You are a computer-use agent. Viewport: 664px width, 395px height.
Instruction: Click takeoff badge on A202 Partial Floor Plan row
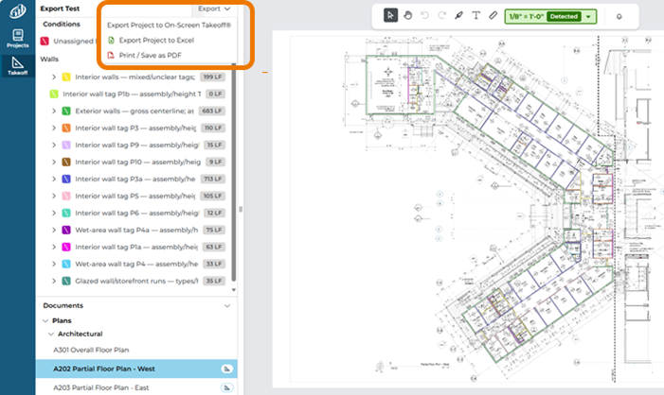(227, 369)
